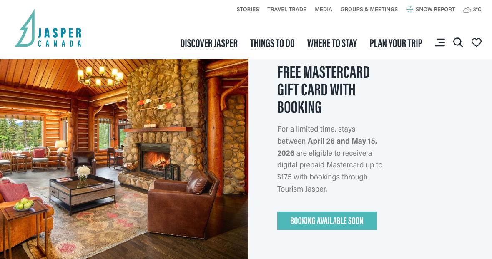Go to the Stories page link

248,10
